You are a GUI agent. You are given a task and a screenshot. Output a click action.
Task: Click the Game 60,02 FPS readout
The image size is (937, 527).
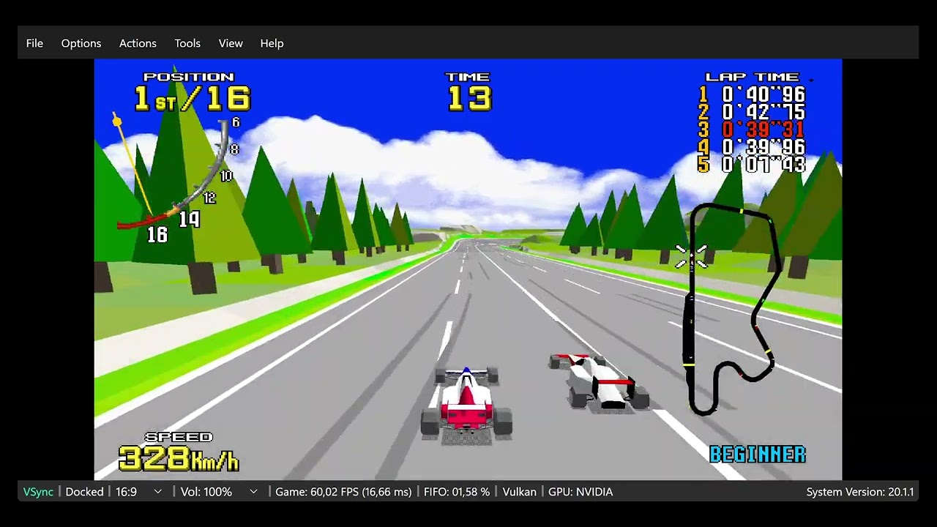[x=343, y=492]
